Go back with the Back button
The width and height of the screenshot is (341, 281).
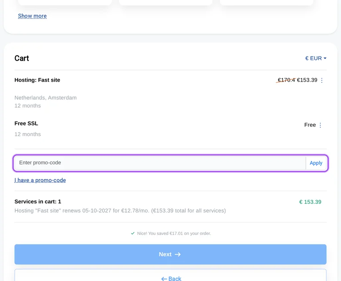click(x=170, y=275)
